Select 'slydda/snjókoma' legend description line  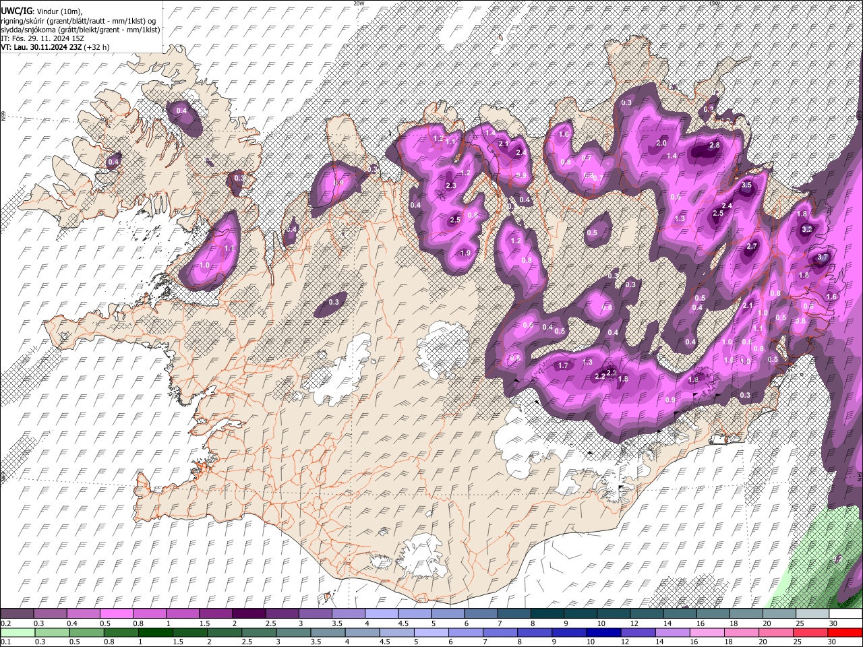(x=80, y=30)
